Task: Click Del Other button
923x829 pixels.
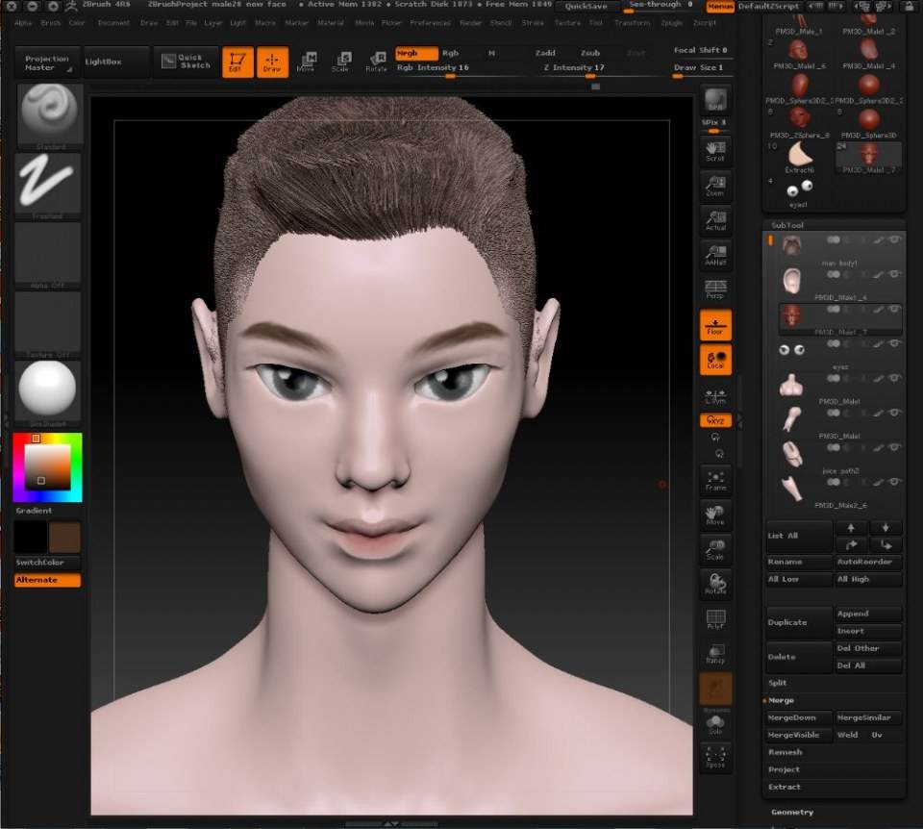Action: [x=869, y=648]
